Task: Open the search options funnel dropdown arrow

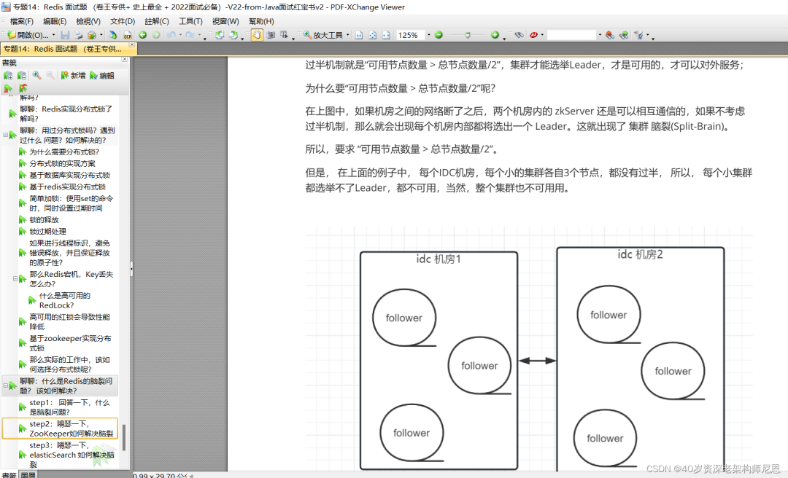Action: pyautogui.click(x=647, y=35)
